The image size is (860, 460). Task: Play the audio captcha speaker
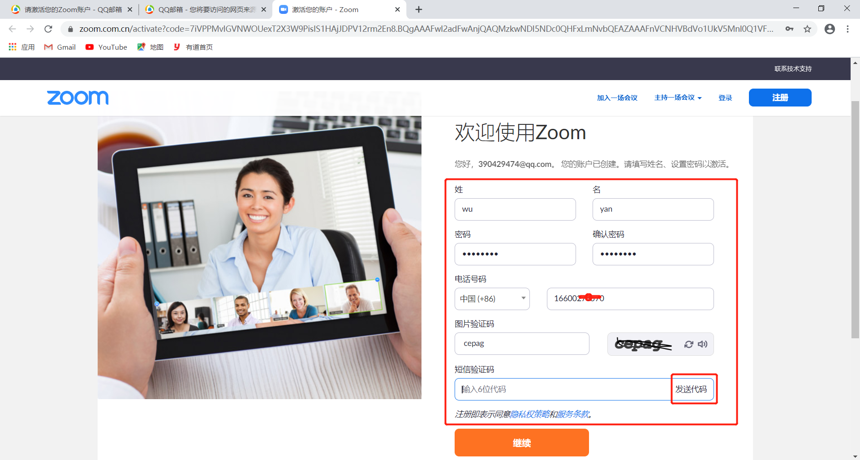click(702, 344)
